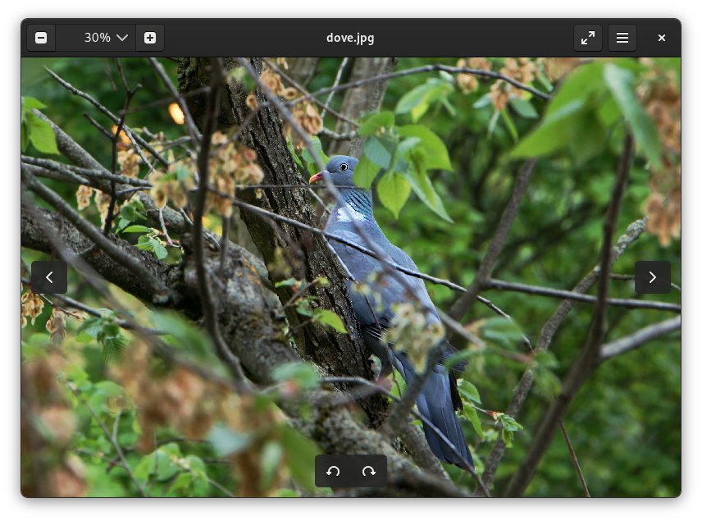
Task: Open the hamburger main menu
Action: point(622,38)
